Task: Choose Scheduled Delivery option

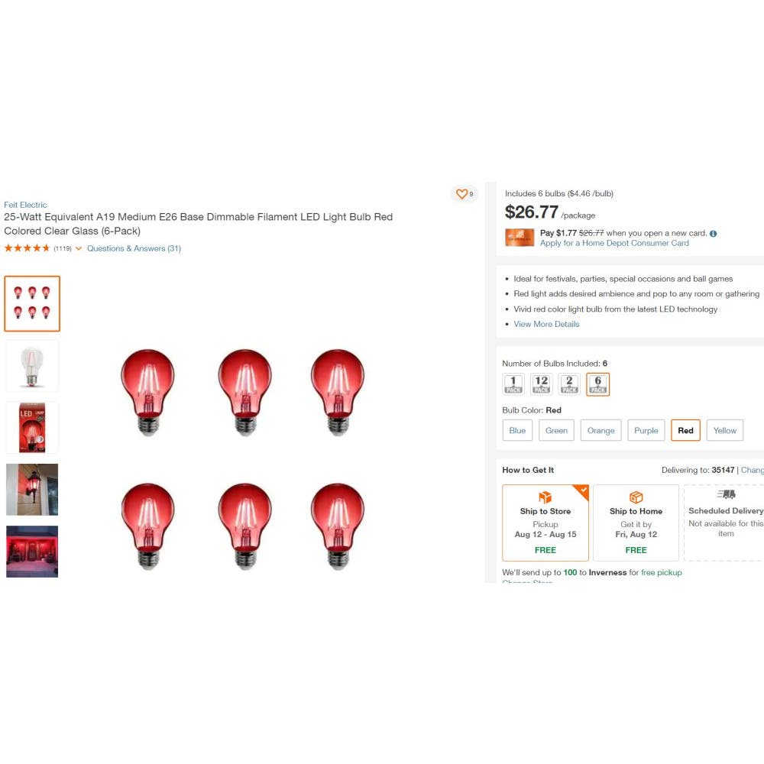Action: pyautogui.click(x=726, y=523)
